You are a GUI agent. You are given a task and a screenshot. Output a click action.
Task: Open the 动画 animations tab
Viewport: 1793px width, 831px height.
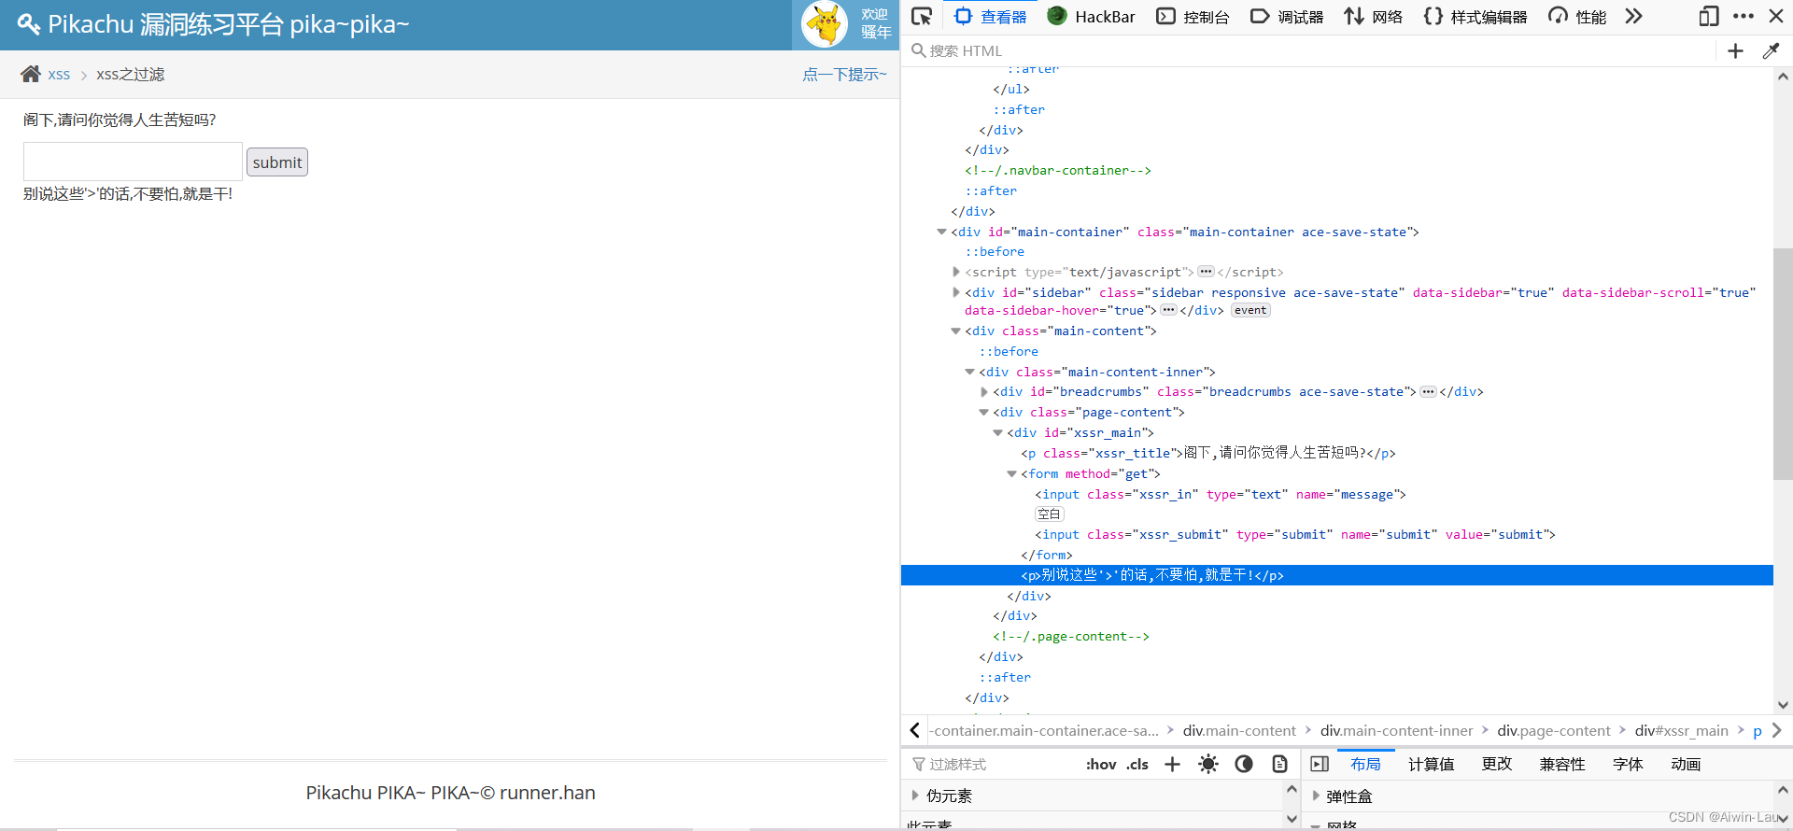click(x=1685, y=764)
